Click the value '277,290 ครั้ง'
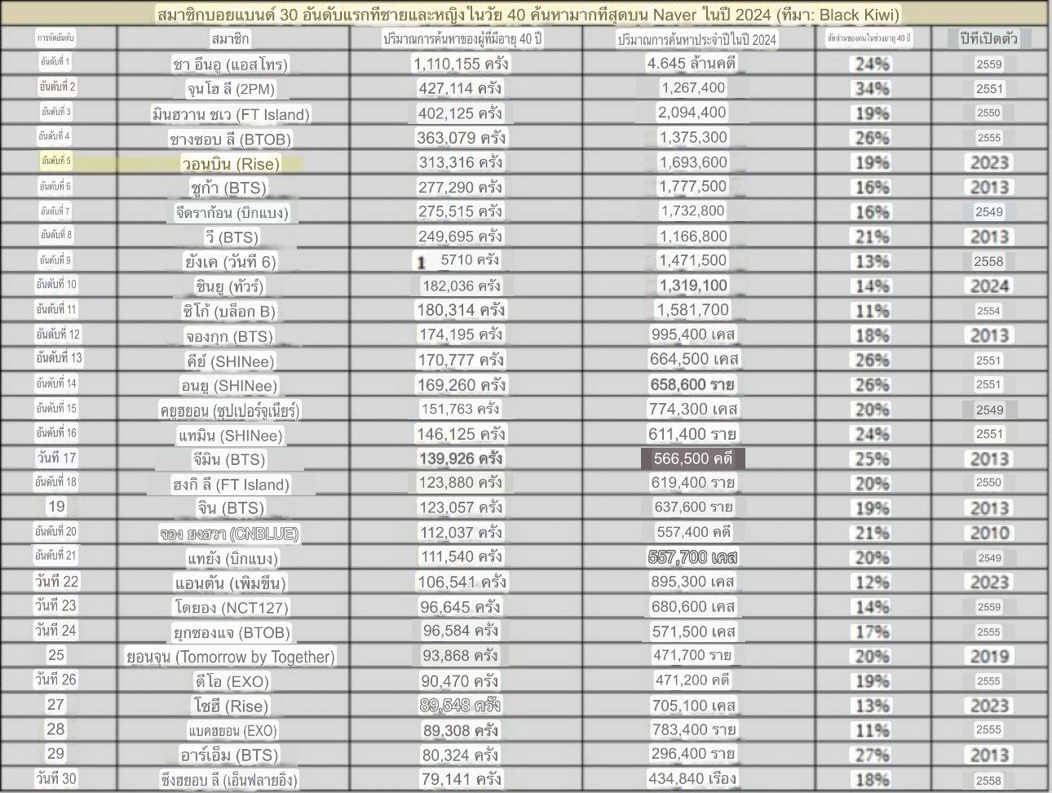1052x793 pixels. point(459,188)
